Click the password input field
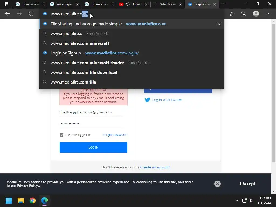The height and width of the screenshot is (207, 276). [x=91, y=123]
